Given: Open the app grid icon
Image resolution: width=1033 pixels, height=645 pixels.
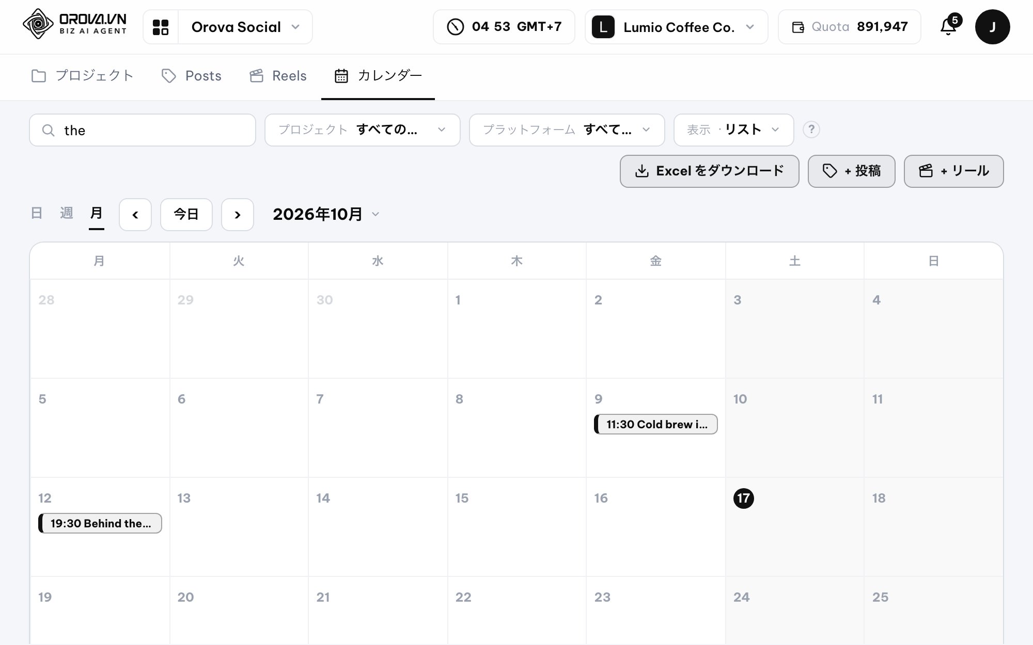Looking at the screenshot, I should [x=161, y=27].
